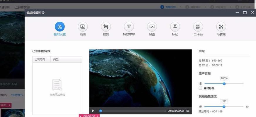The image size is (256, 117).
Task: Open the 动画 animation tool
Action: (x=83, y=27)
